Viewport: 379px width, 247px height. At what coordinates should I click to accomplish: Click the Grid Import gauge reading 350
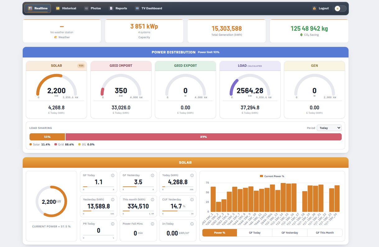(121, 86)
